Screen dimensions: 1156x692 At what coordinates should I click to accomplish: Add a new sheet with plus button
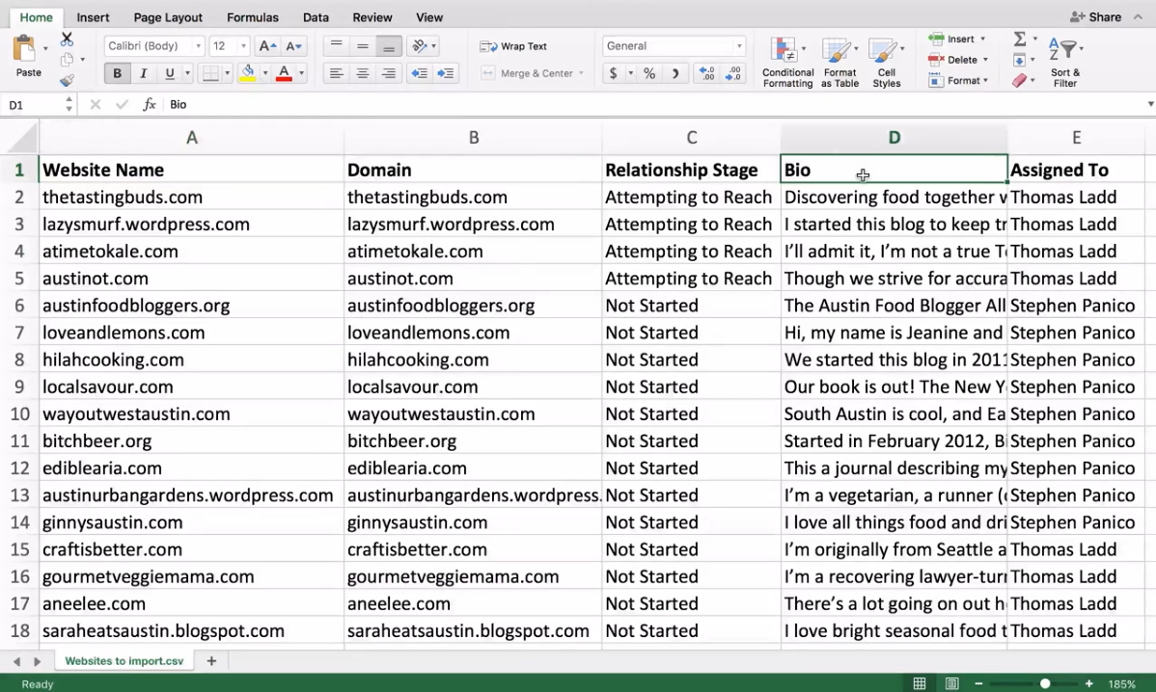coord(211,661)
